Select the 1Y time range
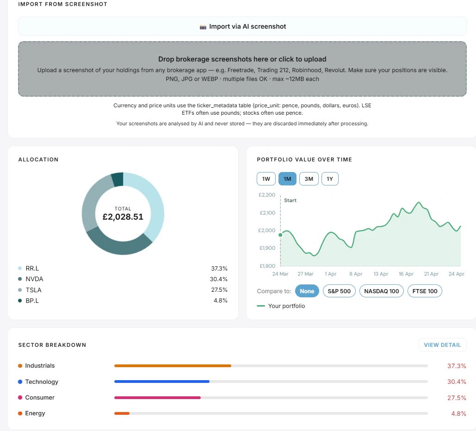This screenshot has height=431, width=476. (x=330, y=179)
